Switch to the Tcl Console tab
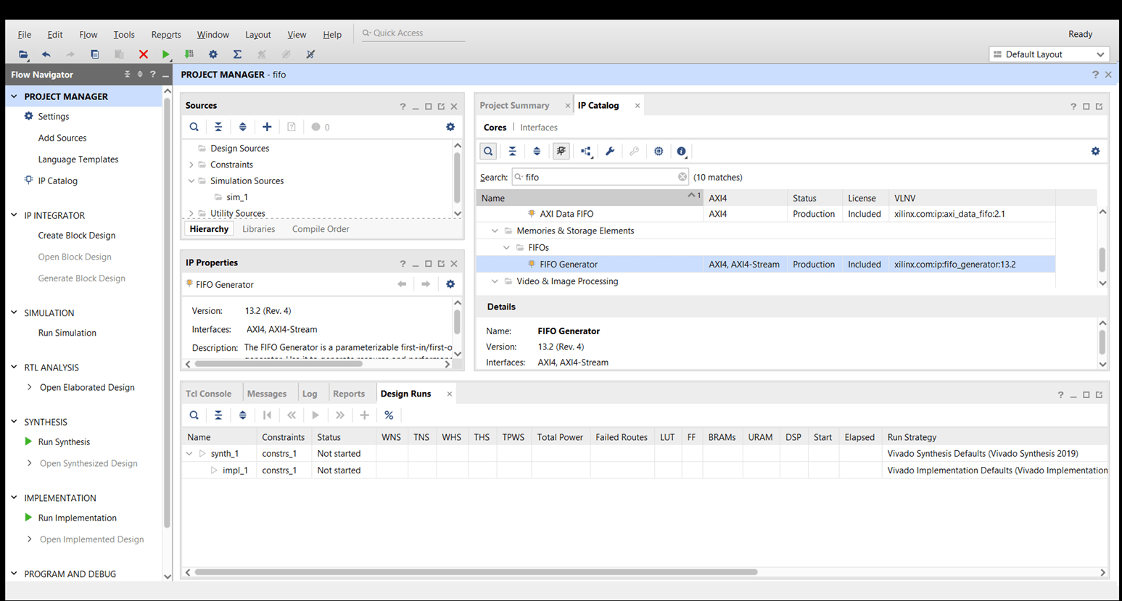 pos(210,394)
